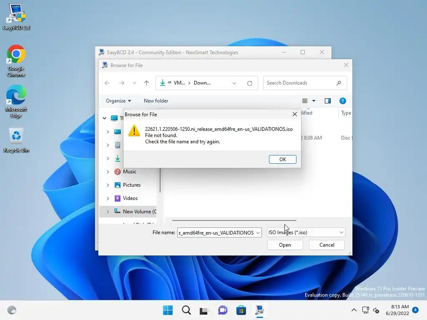427x320 pixels.
Task: Click the VM... breadcrumb segment
Action: 179,83
